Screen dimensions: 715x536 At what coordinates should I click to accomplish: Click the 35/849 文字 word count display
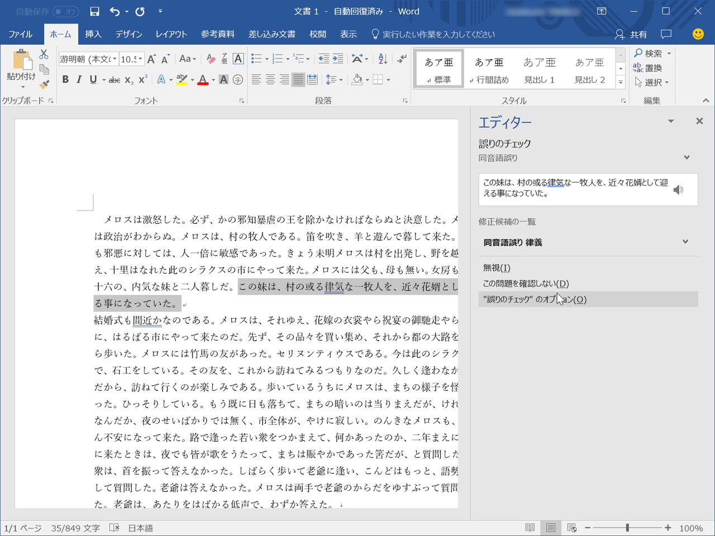75,527
